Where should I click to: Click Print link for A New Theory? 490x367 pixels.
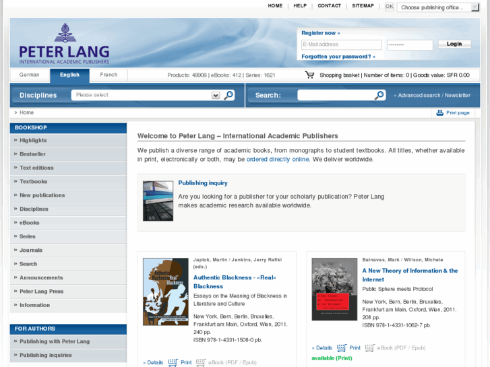click(355, 348)
